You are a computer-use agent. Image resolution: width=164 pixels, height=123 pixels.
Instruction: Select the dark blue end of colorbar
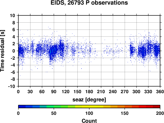click(22, 107)
